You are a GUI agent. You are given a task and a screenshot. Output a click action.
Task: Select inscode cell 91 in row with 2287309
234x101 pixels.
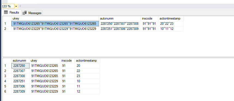pyautogui.click(x=67, y=91)
